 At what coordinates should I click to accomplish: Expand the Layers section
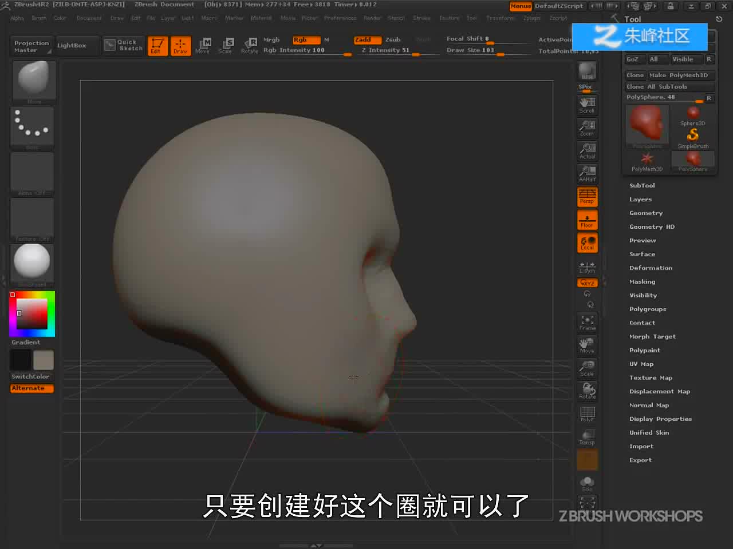[640, 200]
